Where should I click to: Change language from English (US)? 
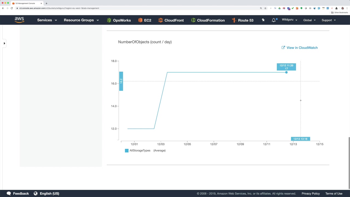46,193
